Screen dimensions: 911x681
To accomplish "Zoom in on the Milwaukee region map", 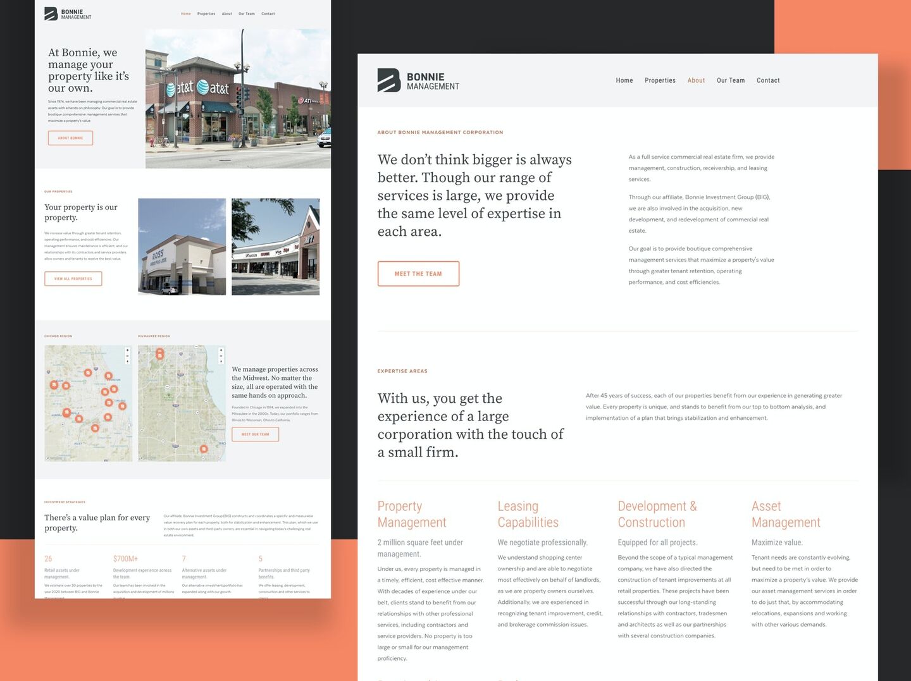I will click(221, 350).
